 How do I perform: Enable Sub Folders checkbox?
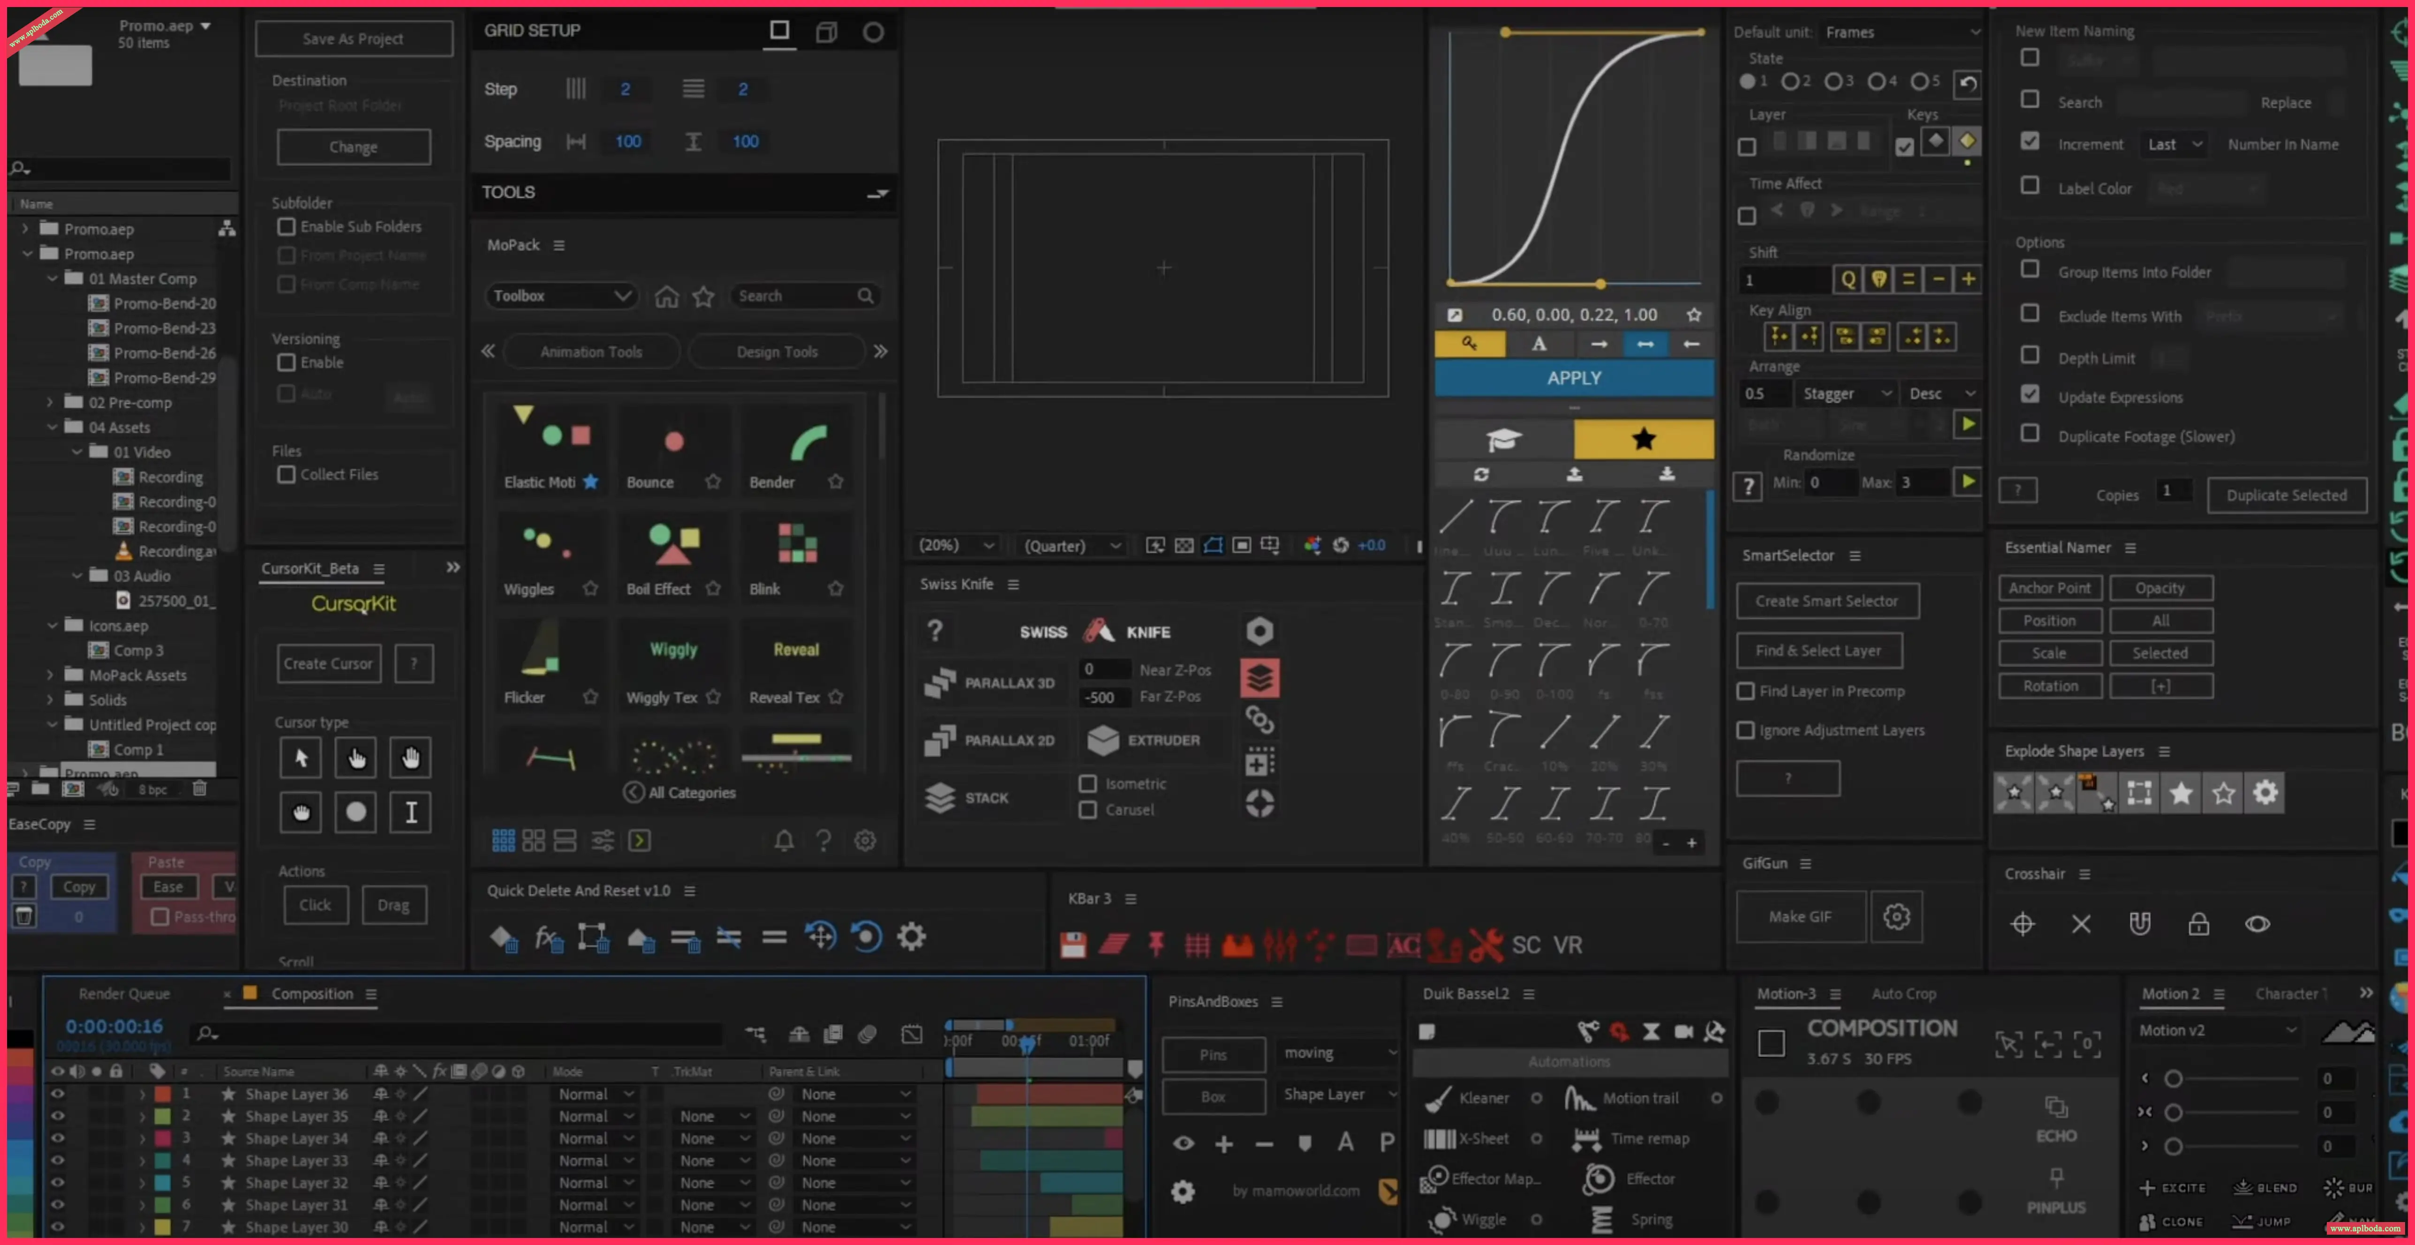point(286,227)
